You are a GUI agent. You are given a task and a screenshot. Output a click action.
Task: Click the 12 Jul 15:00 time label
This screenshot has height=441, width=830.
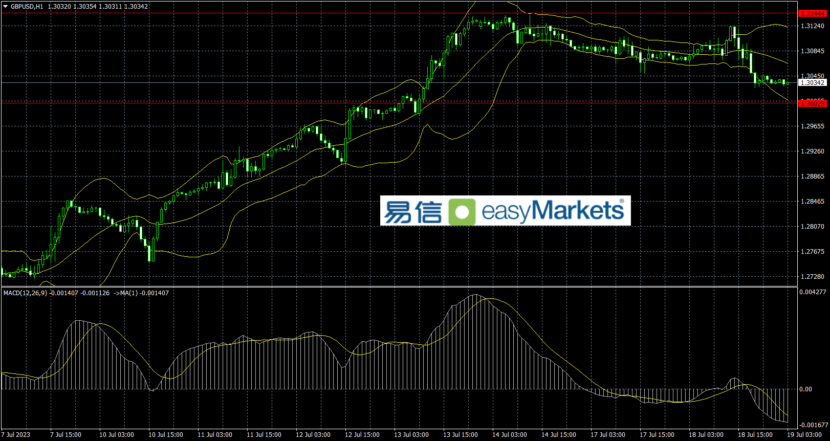coord(362,435)
